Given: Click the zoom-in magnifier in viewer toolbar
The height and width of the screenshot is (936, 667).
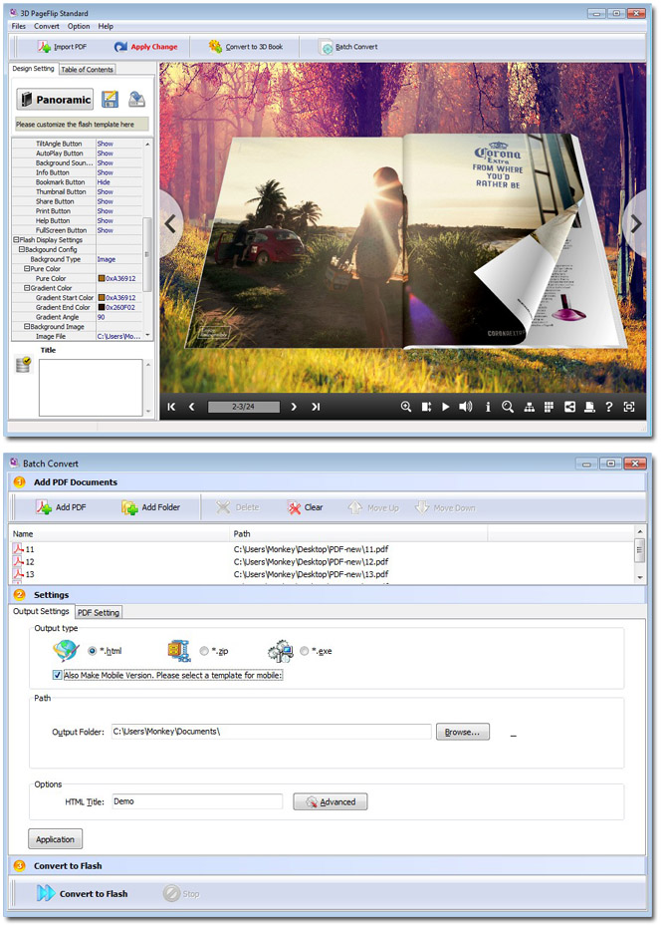Looking at the screenshot, I should tap(406, 407).
